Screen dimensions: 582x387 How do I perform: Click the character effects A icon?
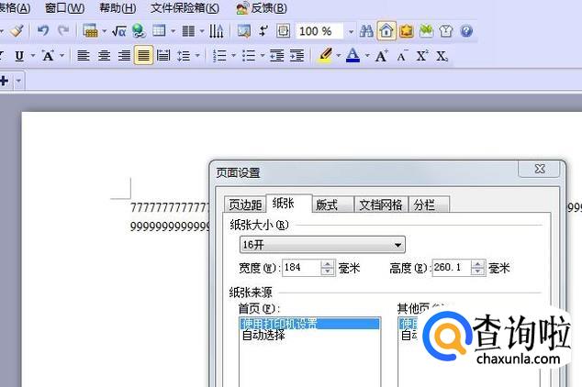coord(48,56)
